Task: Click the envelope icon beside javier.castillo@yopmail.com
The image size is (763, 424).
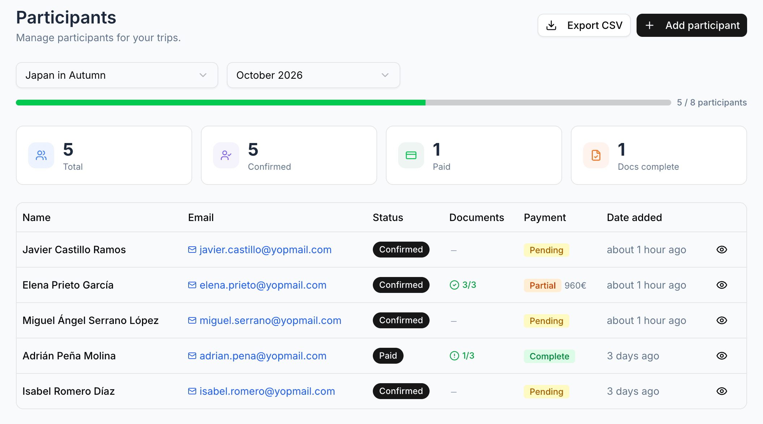Action: tap(192, 249)
